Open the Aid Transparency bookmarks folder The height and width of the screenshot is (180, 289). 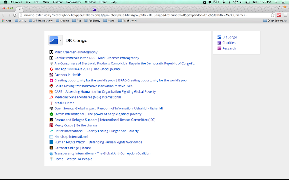[41, 21]
